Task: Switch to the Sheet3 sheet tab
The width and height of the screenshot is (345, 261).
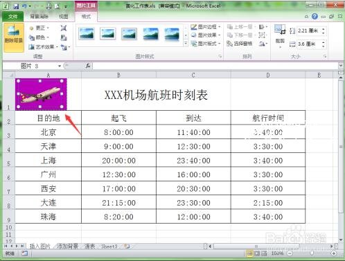Action: click(x=109, y=246)
